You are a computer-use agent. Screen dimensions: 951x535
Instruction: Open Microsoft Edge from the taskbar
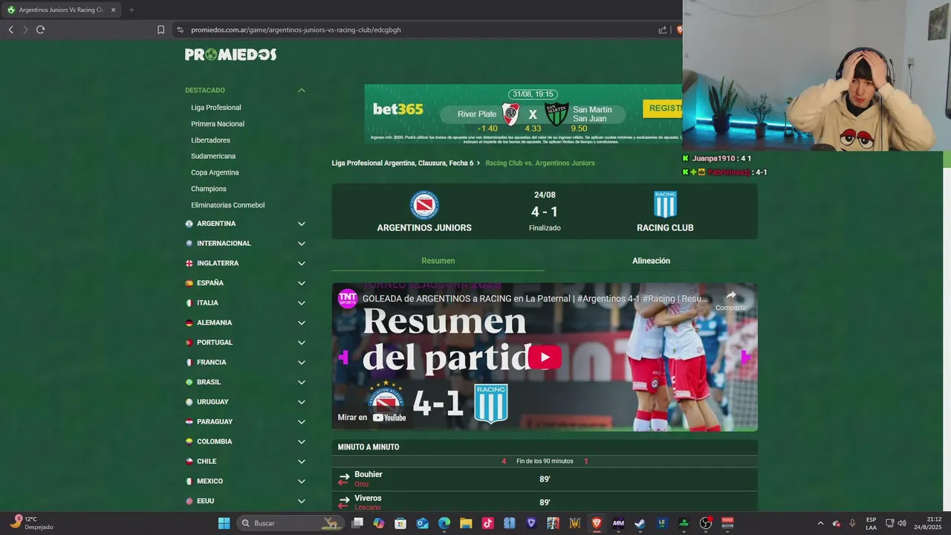444,523
